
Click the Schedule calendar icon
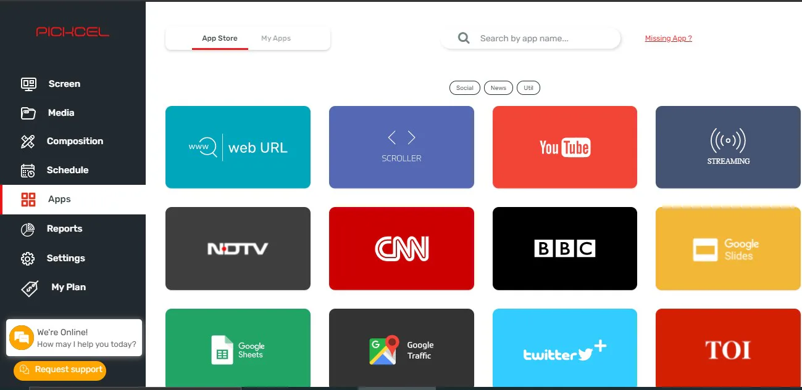click(28, 170)
